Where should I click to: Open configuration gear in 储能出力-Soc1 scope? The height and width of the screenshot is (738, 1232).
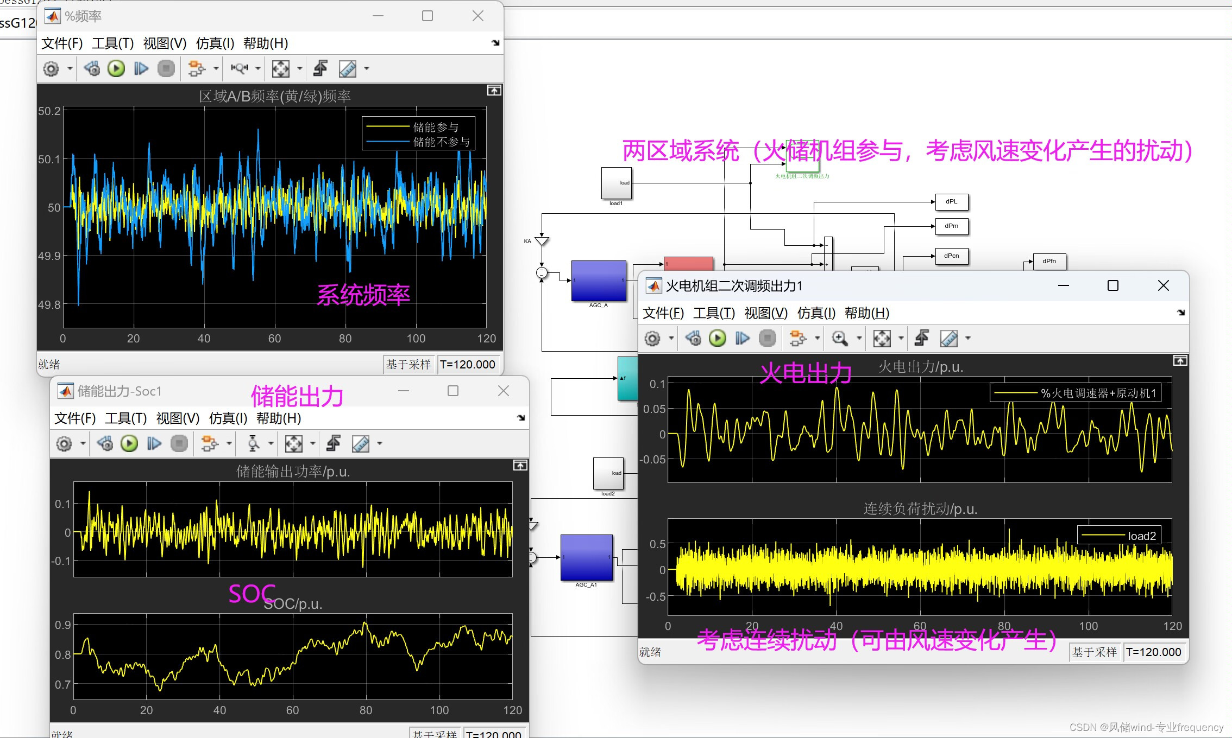[x=64, y=444]
